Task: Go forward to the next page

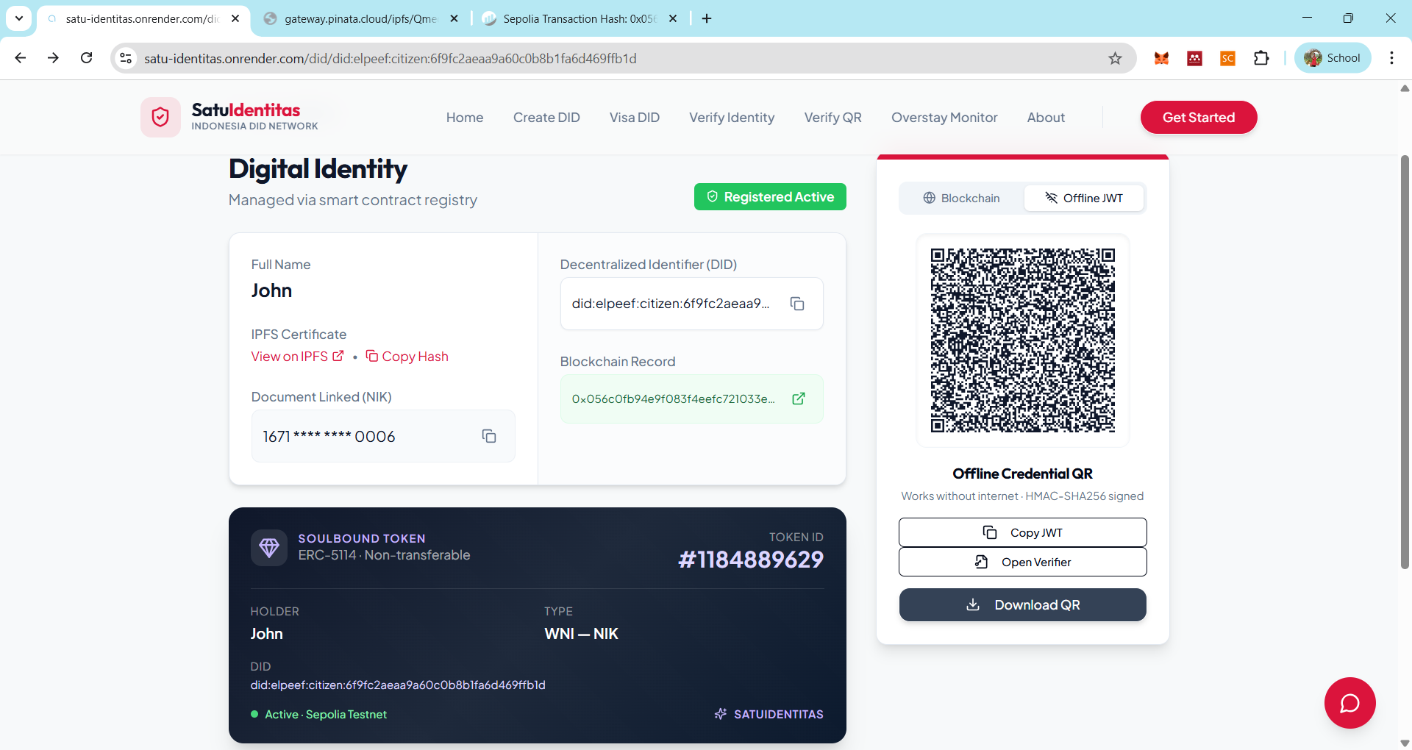Action: 54,58
